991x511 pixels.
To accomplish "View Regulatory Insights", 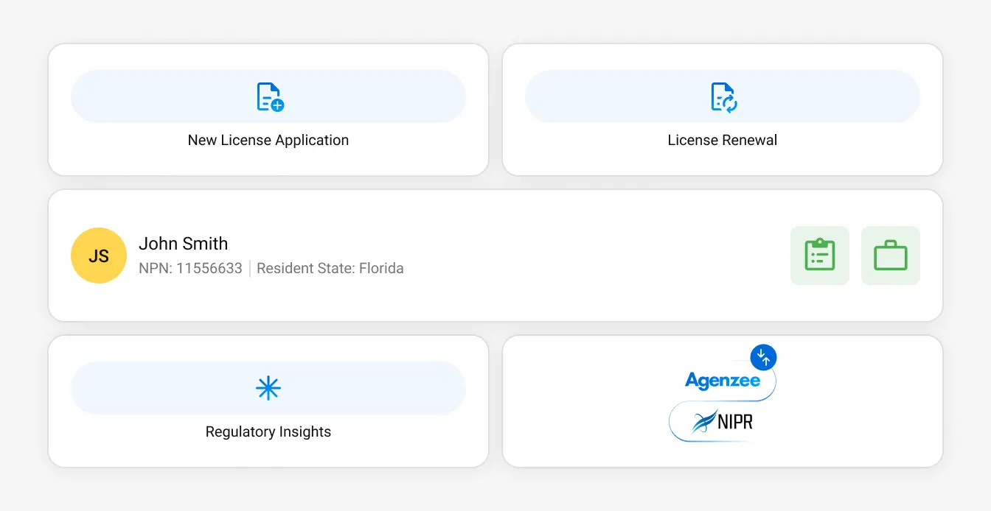I will click(x=268, y=401).
